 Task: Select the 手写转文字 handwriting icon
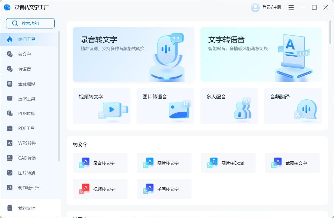pyautogui.click(x=148, y=189)
